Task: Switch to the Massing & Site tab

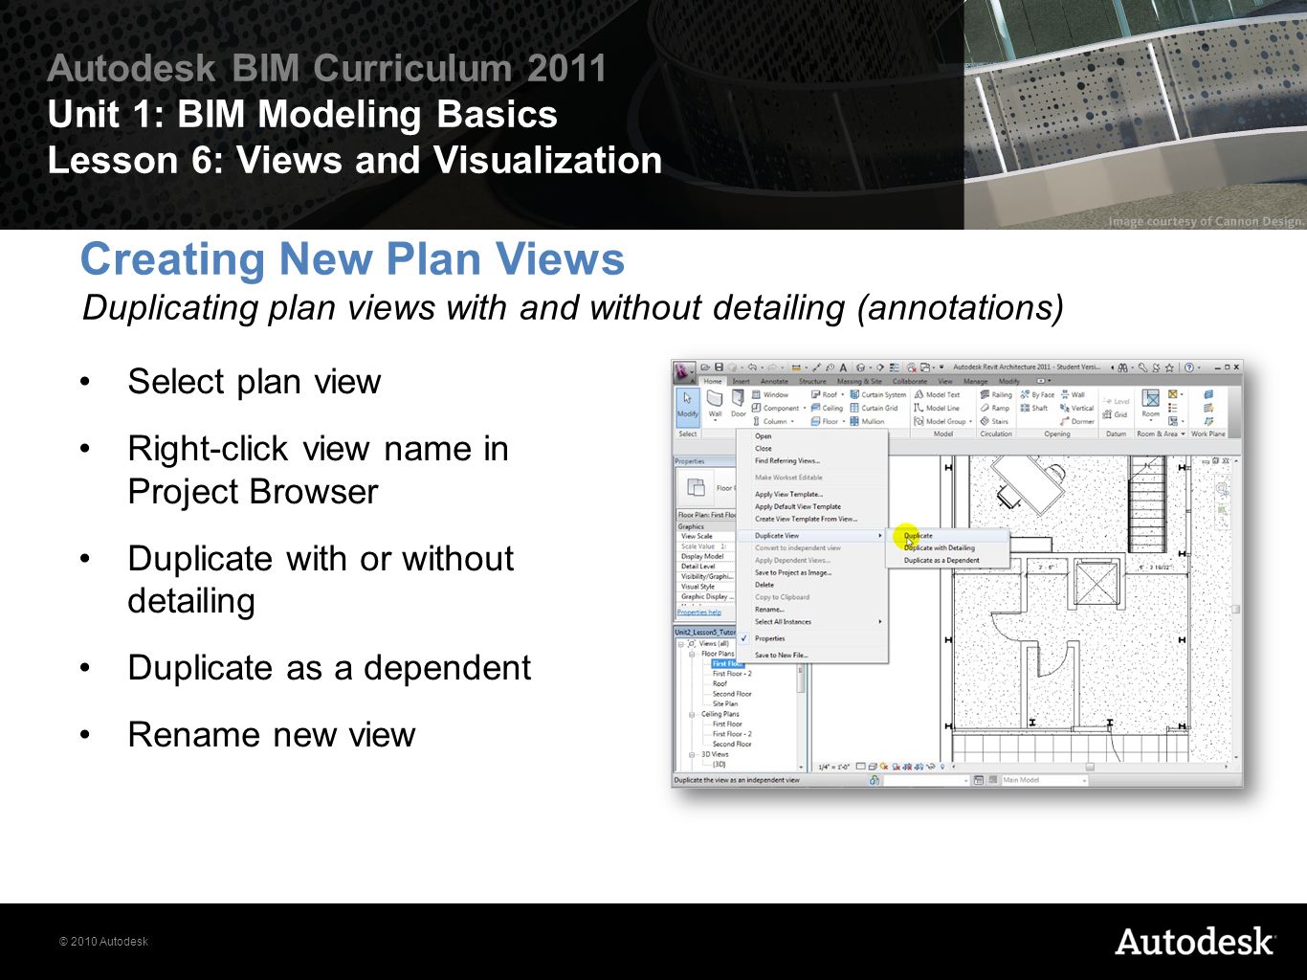Action: pyautogui.click(x=859, y=381)
